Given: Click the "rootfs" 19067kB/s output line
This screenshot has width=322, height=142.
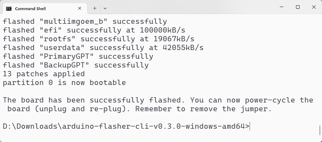Looking at the screenshot, I should pyautogui.click(x=98, y=39).
